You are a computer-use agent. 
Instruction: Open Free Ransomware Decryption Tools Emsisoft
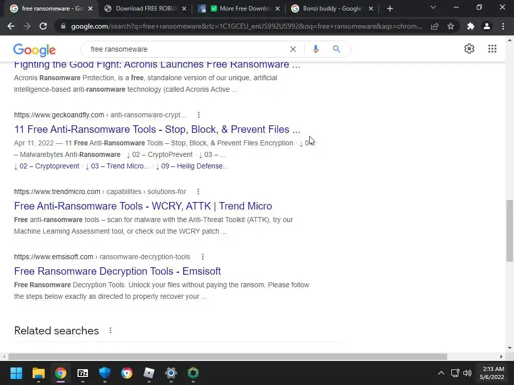point(117,271)
